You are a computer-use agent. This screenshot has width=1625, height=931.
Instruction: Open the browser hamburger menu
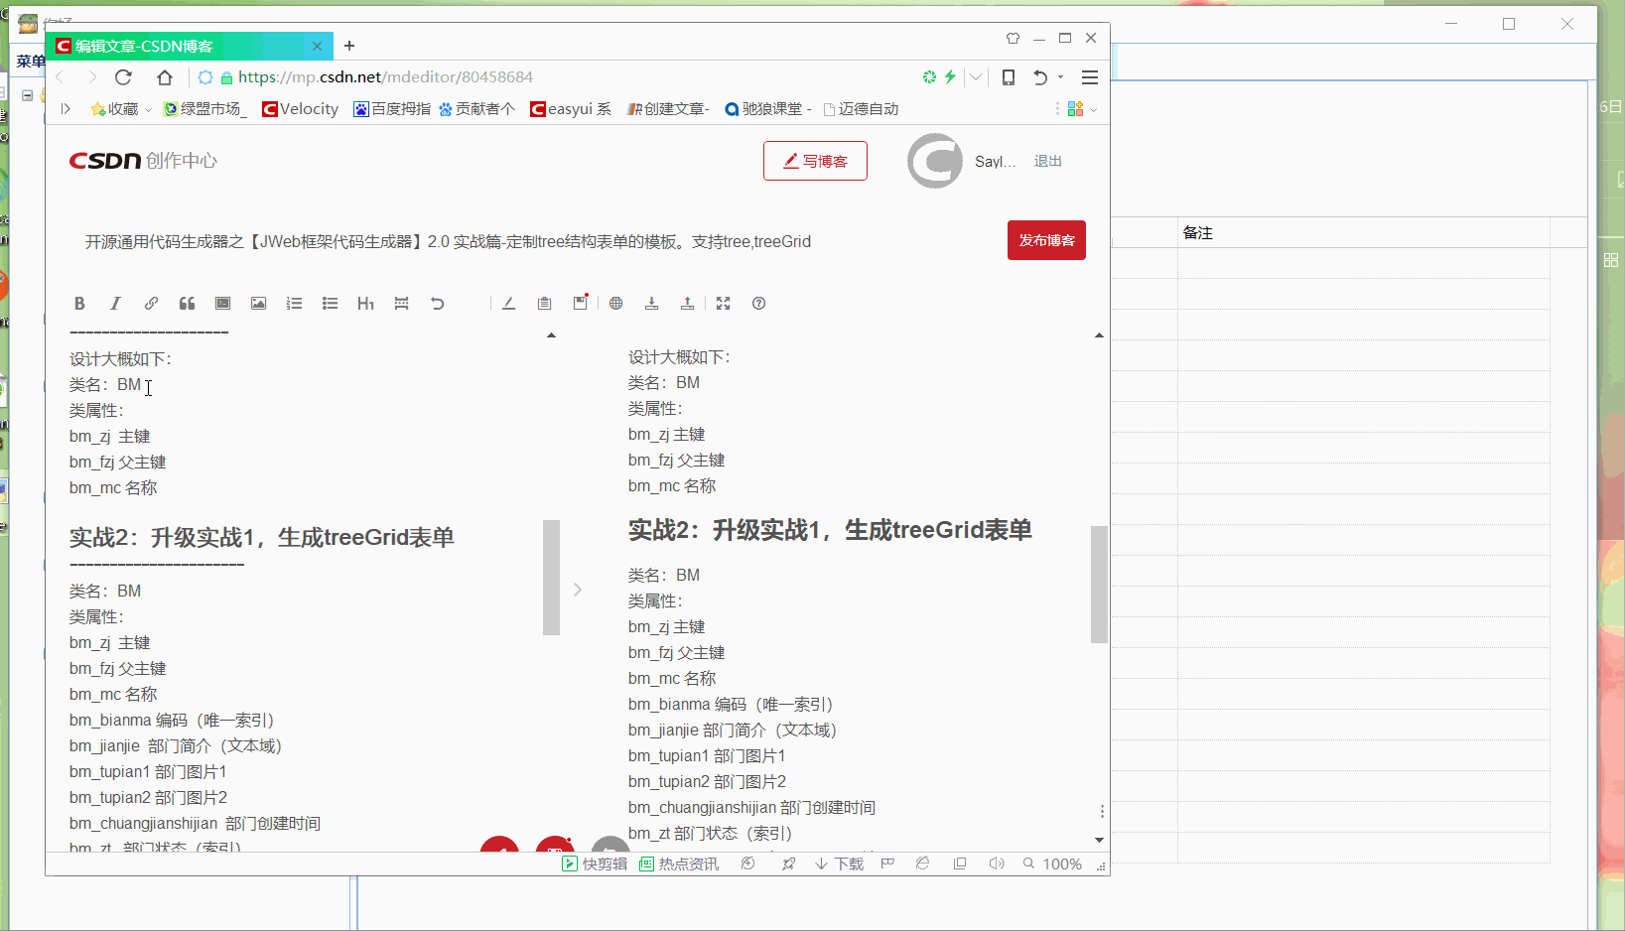click(1090, 76)
